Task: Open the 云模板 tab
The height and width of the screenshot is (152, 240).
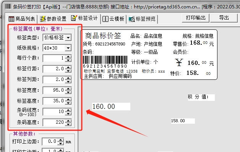Action: [114, 19]
